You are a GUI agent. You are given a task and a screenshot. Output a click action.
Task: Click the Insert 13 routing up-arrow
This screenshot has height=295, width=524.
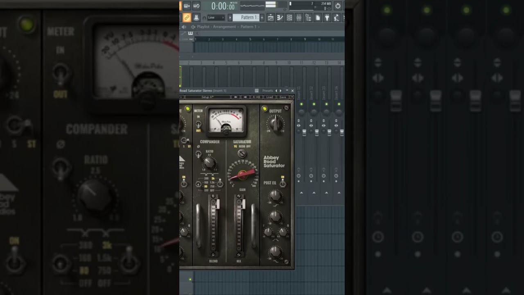pyautogui.click(x=327, y=192)
